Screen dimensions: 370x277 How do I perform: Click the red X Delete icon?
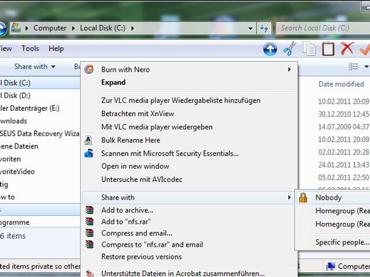pos(347,48)
